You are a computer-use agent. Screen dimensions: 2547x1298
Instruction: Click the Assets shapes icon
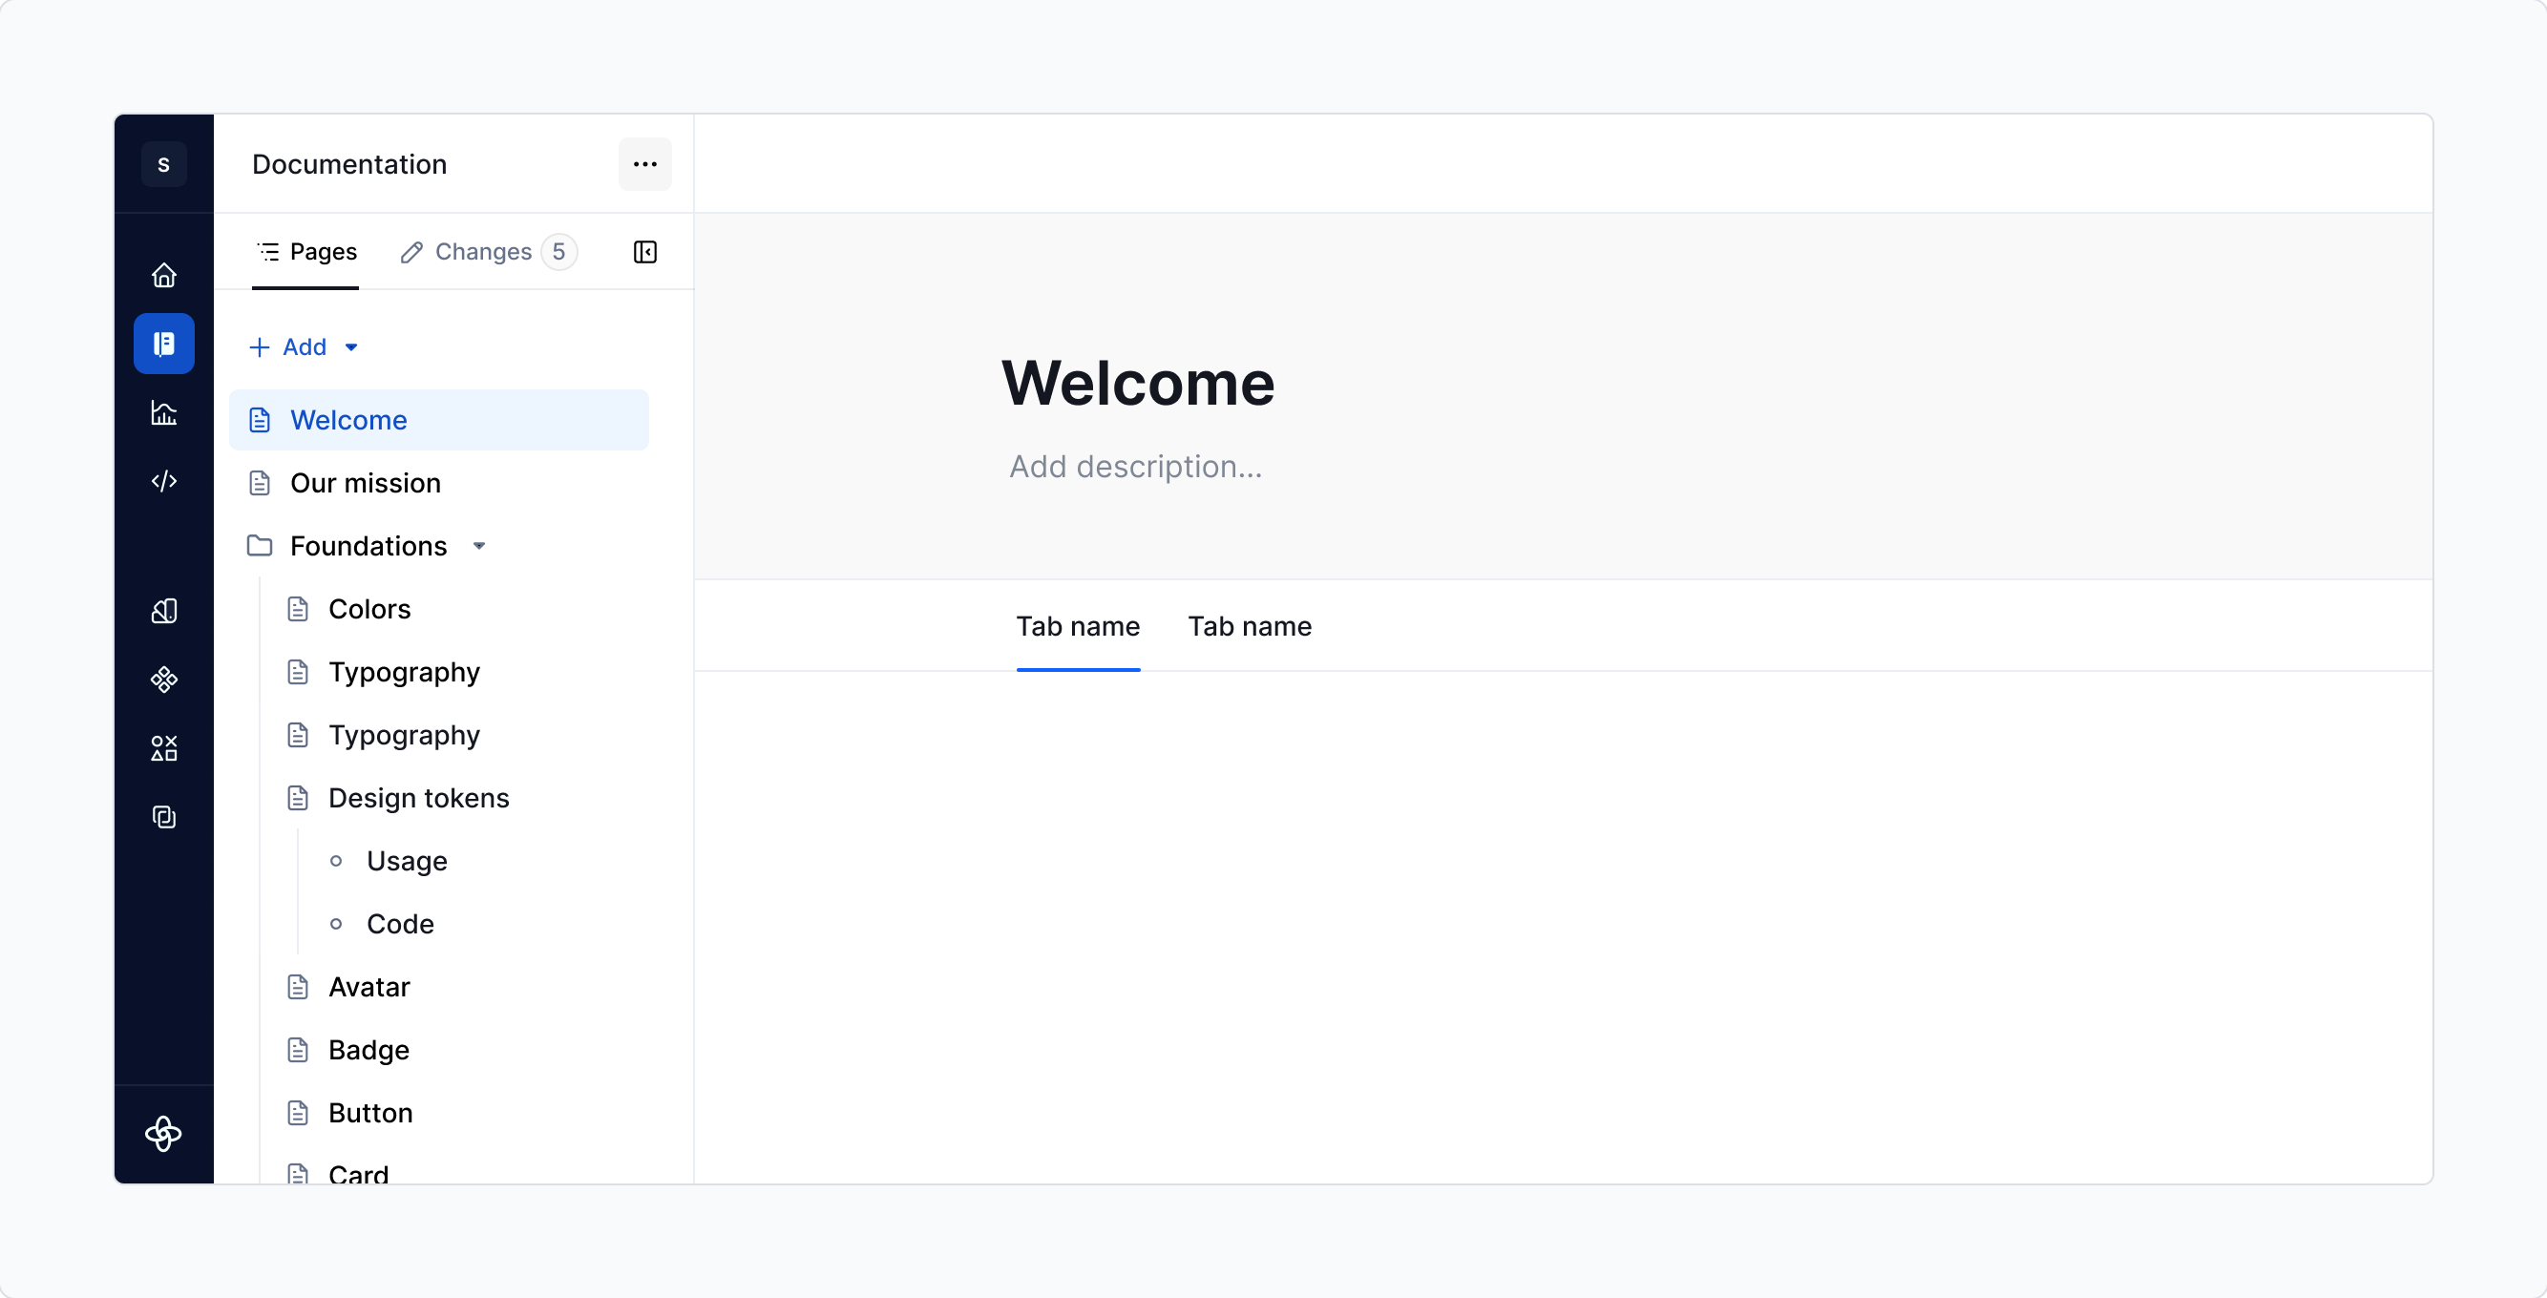[163, 747]
